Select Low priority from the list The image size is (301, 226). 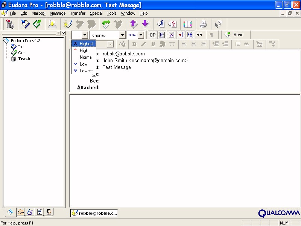tap(84, 64)
